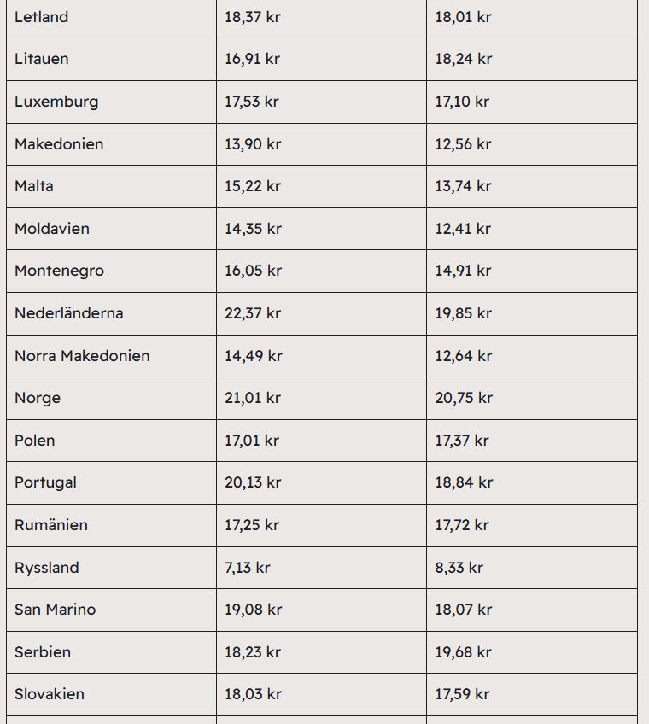The width and height of the screenshot is (649, 724).
Task: Click the Montenegro table cell
Action: point(59,271)
